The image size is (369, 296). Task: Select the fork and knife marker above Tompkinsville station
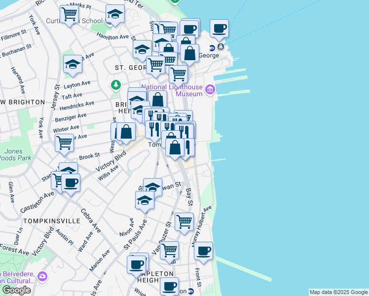pos(154,131)
